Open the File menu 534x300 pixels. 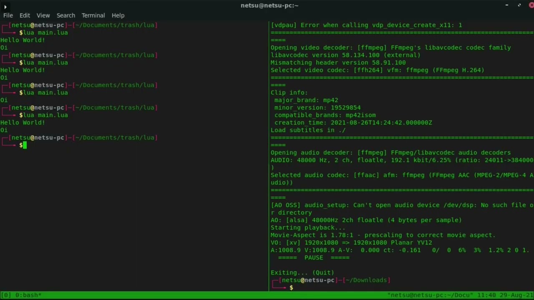click(8, 15)
